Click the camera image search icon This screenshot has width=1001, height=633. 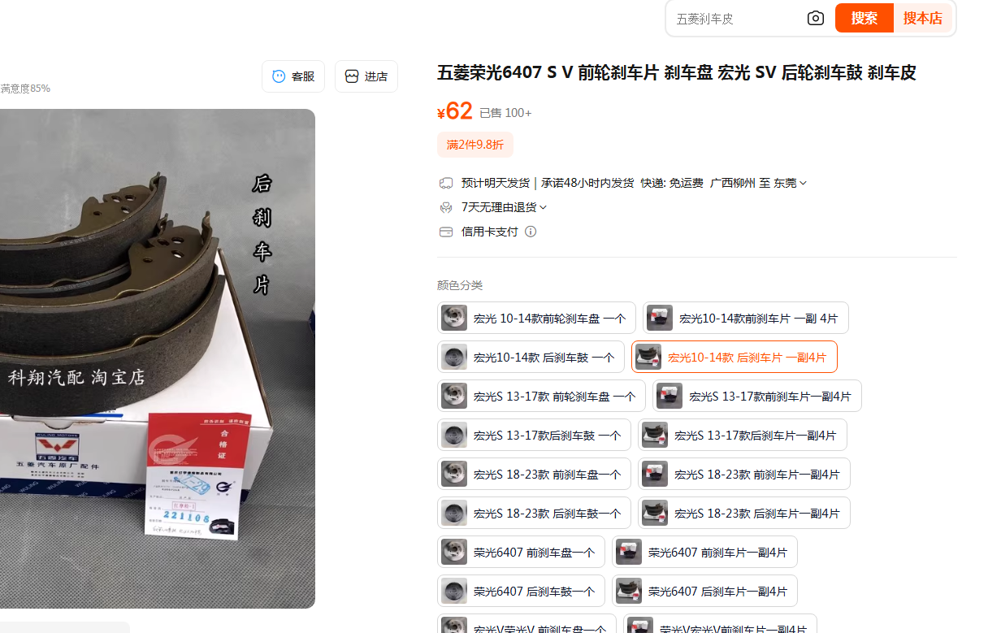[x=816, y=19]
